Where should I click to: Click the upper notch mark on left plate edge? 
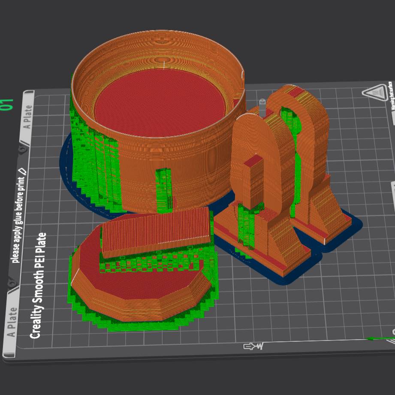tap(22, 149)
